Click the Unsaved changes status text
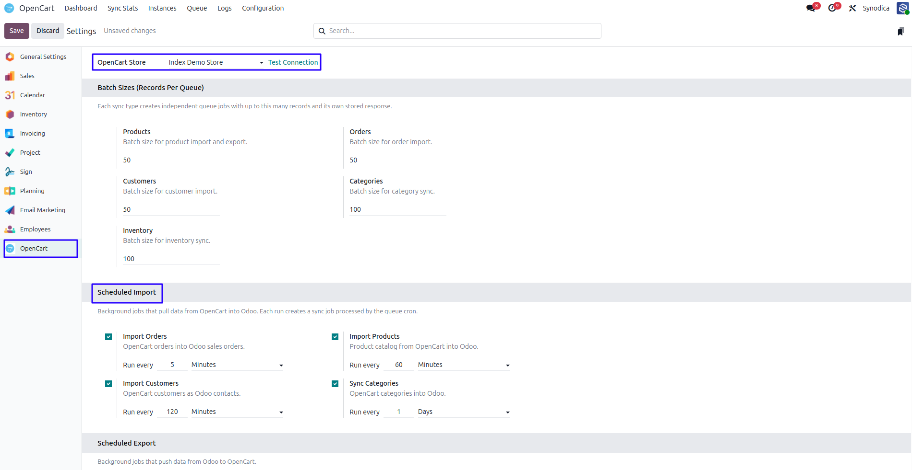 (x=130, y=31)
